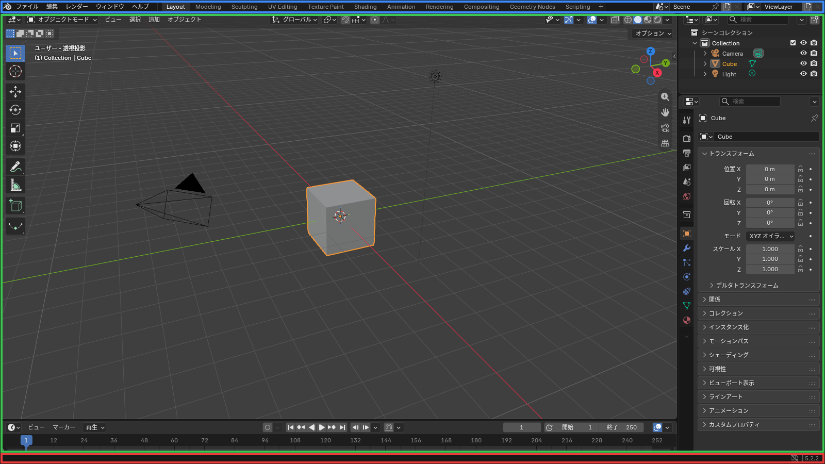
Task: Open the ファイル menu
Action: [x=27, y=7]
